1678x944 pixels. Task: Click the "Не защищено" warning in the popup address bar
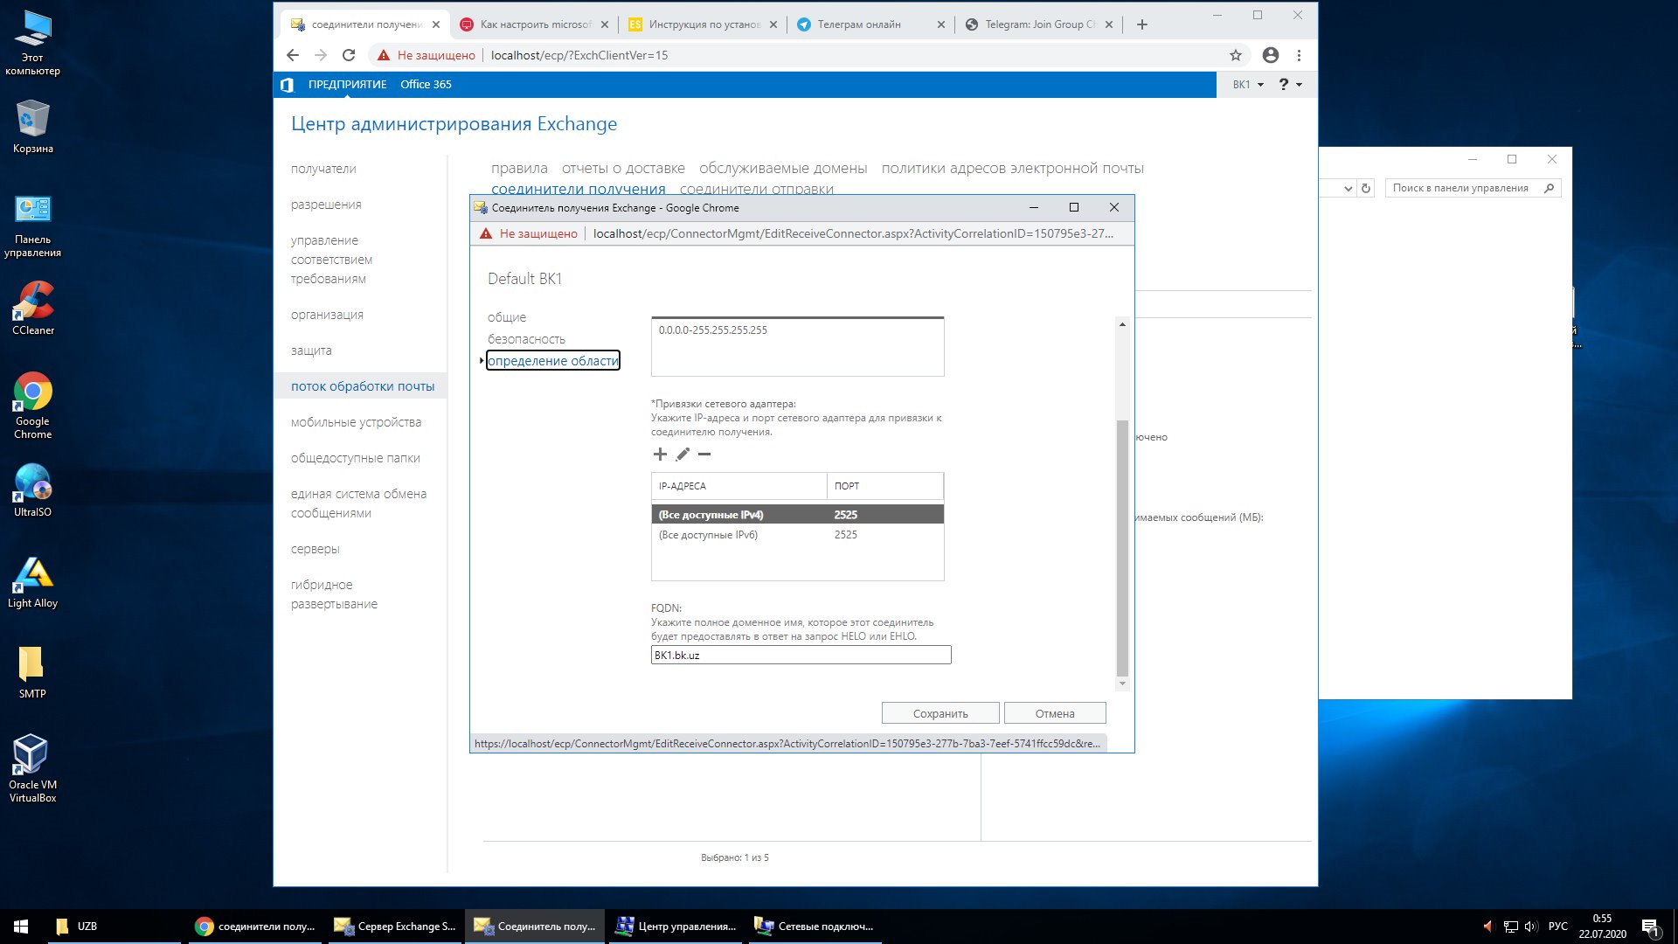529,233
